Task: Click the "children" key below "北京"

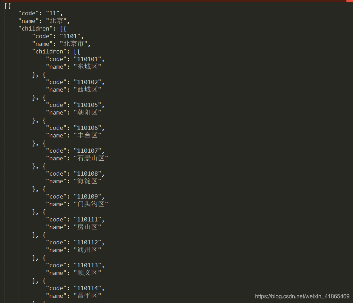Action: click(35, 28)
